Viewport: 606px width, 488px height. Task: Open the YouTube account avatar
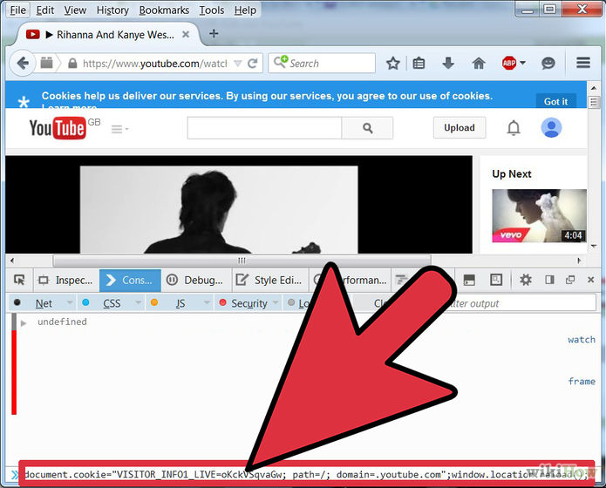coord(551,127)
